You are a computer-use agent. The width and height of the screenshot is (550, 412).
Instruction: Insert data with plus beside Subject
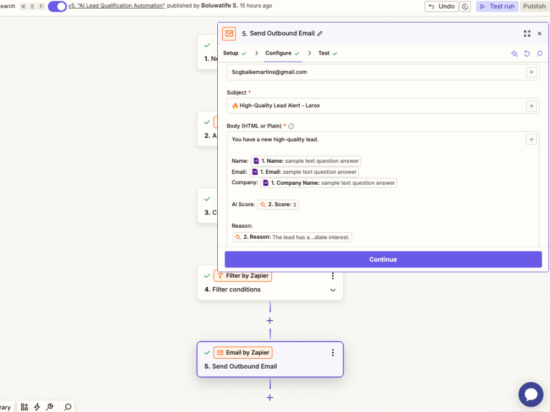531,106
